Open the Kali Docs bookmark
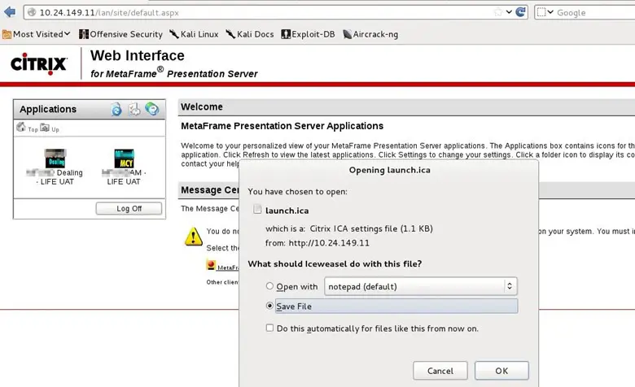 [249, 34]
